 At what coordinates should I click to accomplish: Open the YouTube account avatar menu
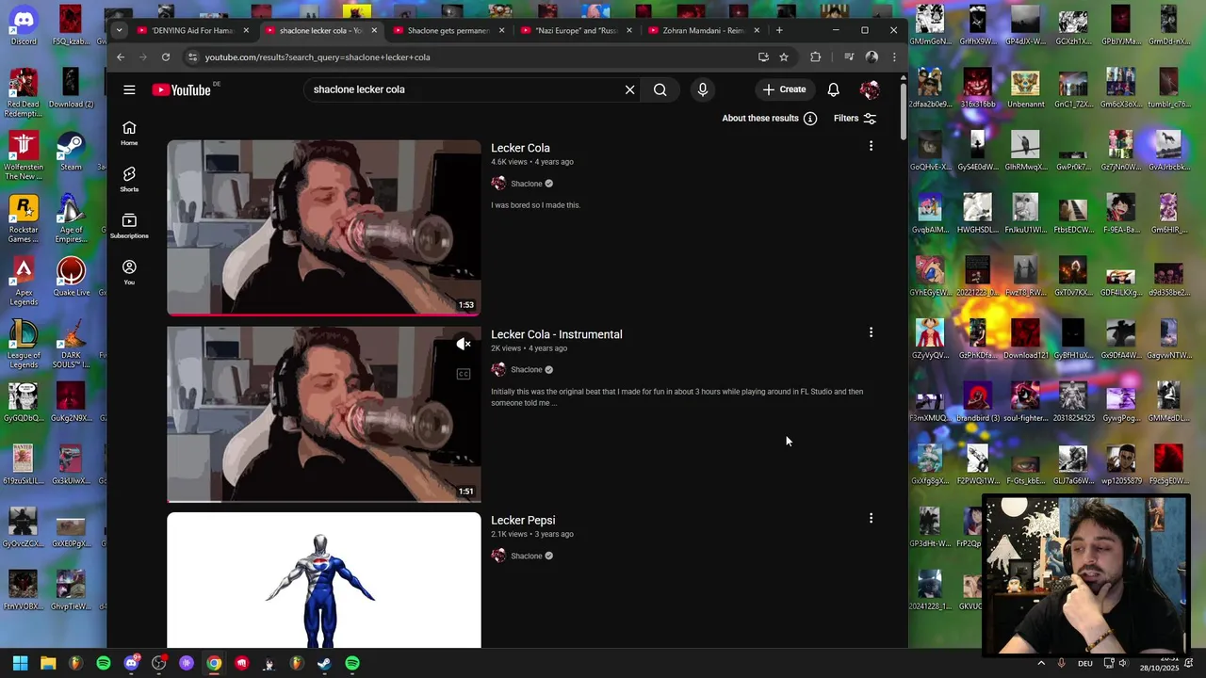pyautogui.click(x=870, y=89)
